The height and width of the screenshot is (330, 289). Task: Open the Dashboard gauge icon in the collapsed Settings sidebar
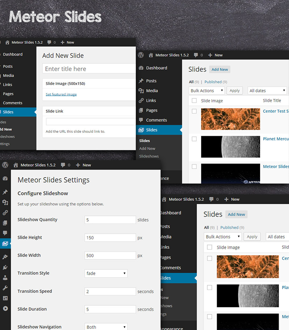point(5,179)
